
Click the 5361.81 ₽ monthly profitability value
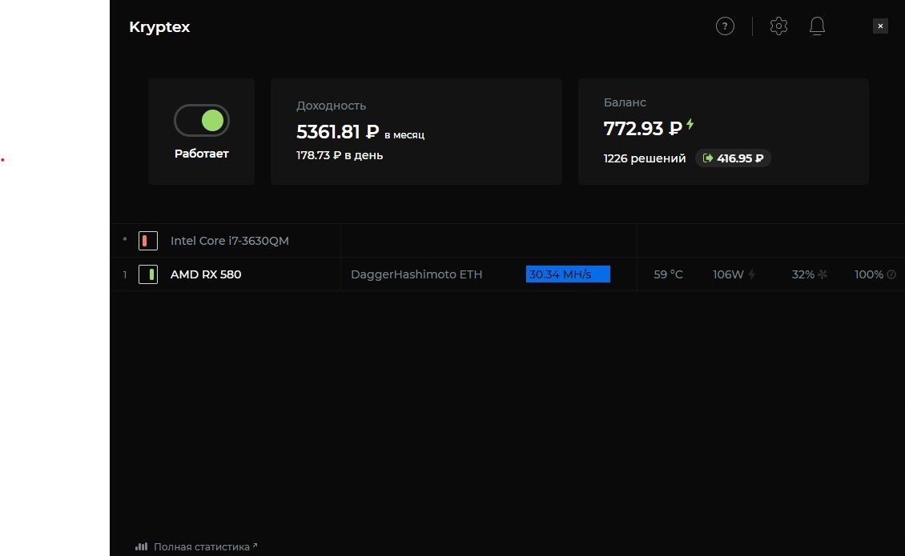tap(338, 132)
